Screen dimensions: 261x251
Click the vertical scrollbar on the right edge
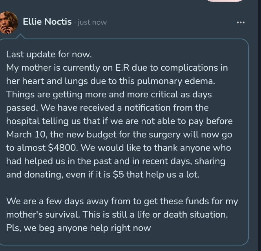(259, 126)
